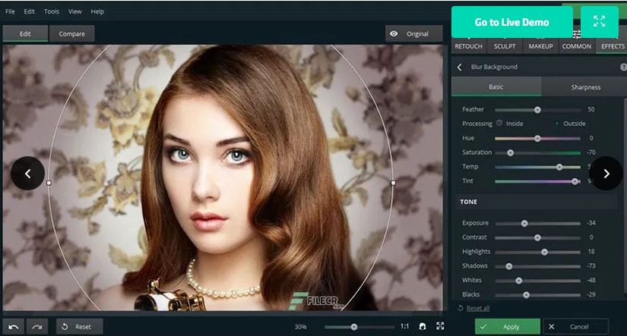Image resolution: width=627 pixels, height=336 pixels.
Task: Open the Tools menu
Action: coord(52,11)
